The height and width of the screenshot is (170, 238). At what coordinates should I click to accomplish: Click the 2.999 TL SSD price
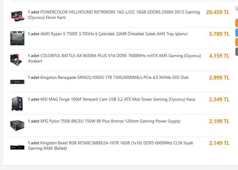(x=219, y=78)
